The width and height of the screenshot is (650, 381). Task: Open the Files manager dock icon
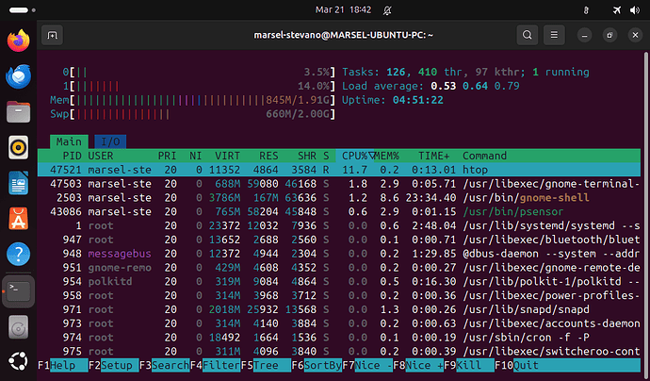tap(17, 112)
